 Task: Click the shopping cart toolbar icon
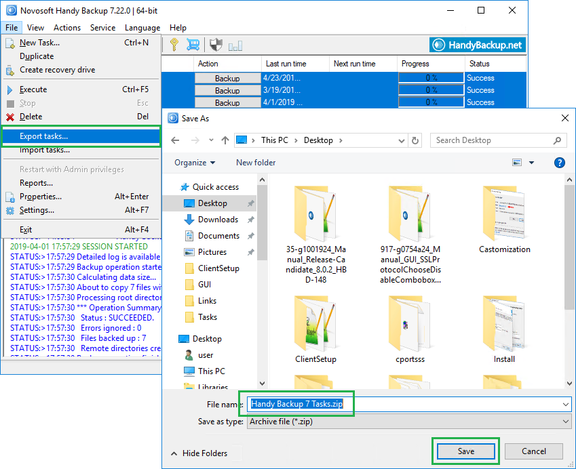(193, 45)
